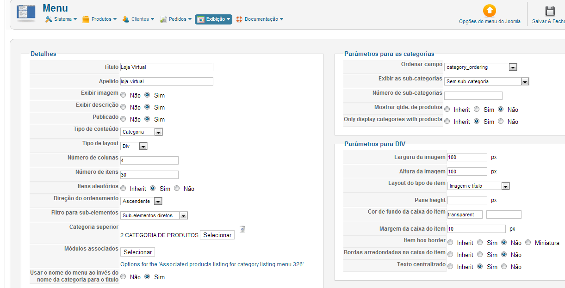Click Salvar & Fechar label
This screenshot has width=565, height=288.
pos(548,21)
